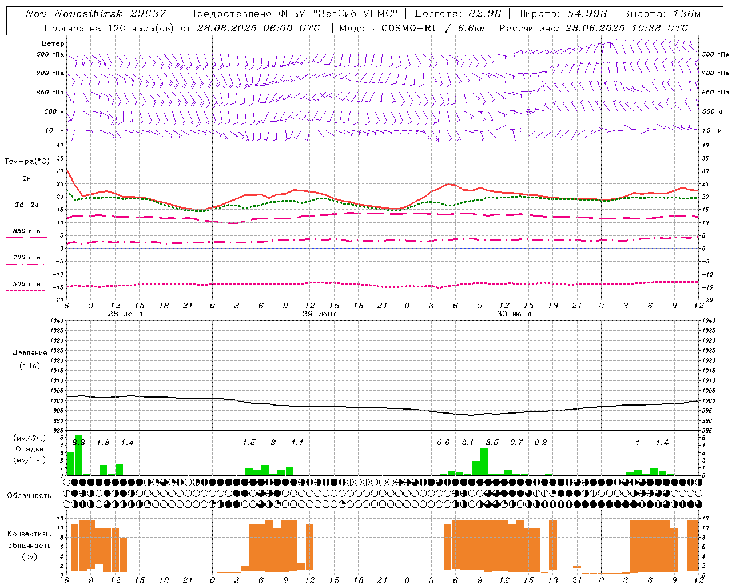Select the Давление pressure panel label
Image resolution: width=732 pixels, height=585 pixels.
point(30,353)
